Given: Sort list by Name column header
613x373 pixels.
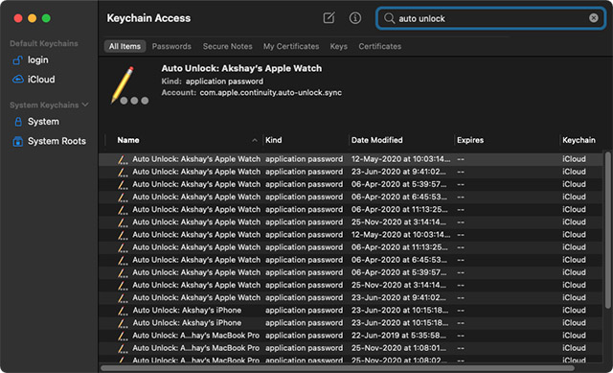Looking at the screenshot, I should (128, 140).
